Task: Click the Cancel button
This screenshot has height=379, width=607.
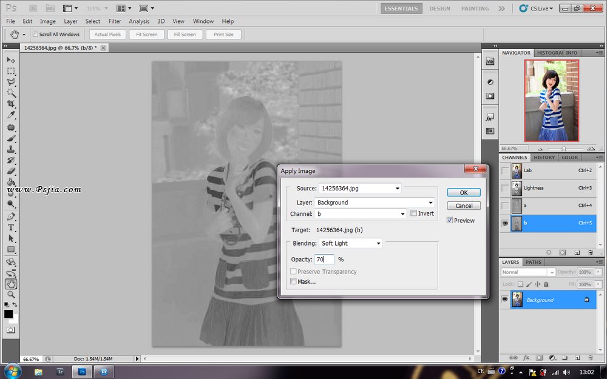Action: pos(464,206)
